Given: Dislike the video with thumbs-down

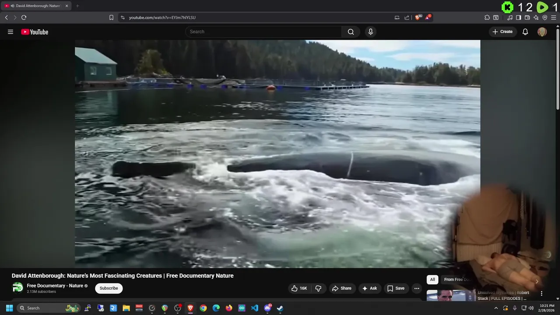Looking at the screenshot, I should pyautogui.click(x=318, y=288).
